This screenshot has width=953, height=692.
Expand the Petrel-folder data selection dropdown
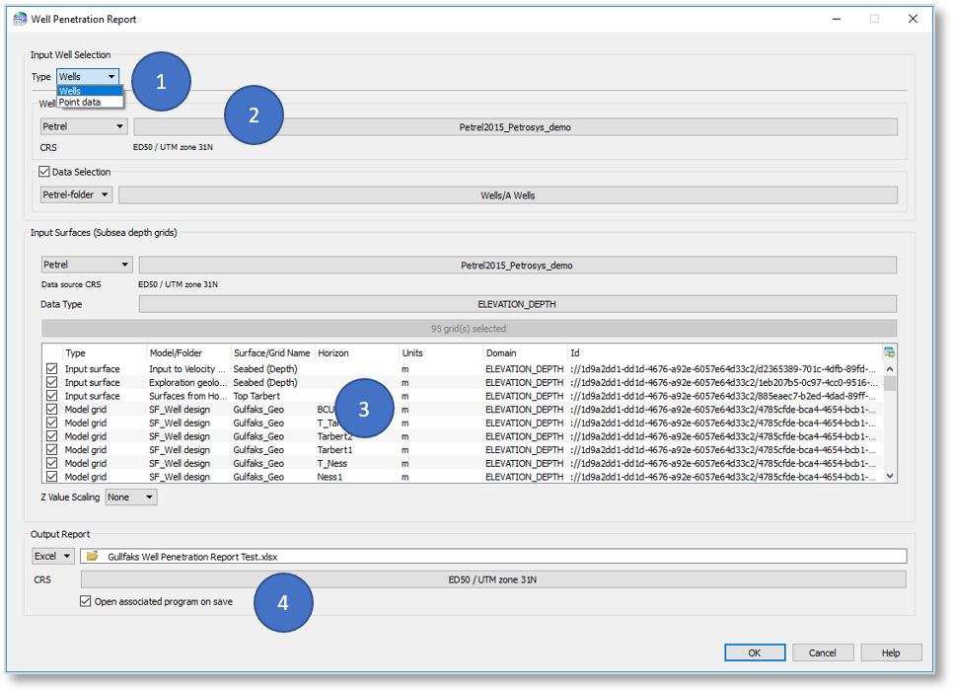pyautogui.click(x=76, y=195)
